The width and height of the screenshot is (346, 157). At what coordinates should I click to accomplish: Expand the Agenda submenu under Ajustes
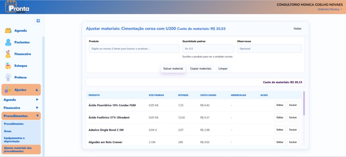tap(21, 100)
